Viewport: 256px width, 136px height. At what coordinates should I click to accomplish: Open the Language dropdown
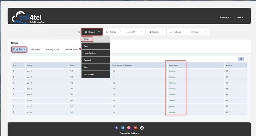tap(226, 17)
